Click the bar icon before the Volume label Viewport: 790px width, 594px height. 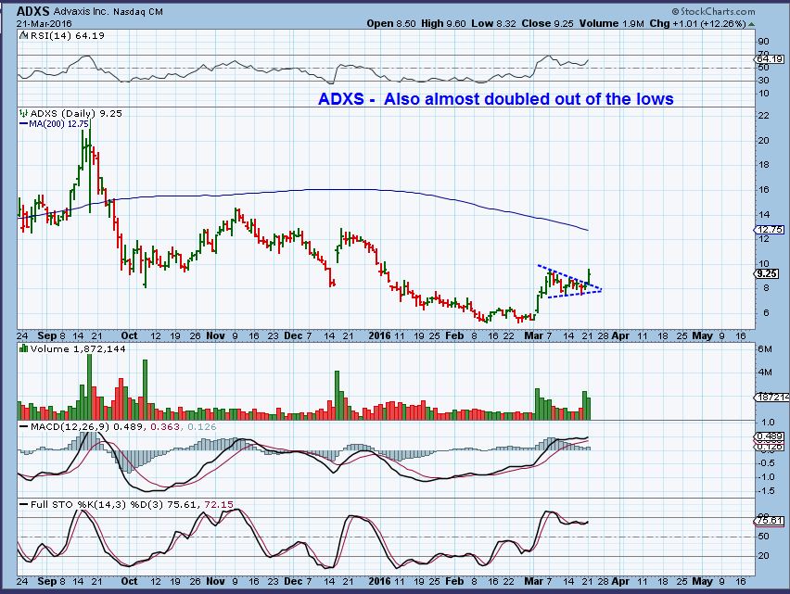[x=23, y=348]
